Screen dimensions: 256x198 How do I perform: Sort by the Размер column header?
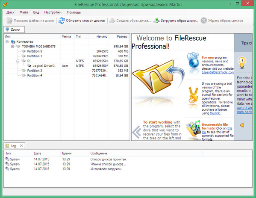click(x=119, y=36)
